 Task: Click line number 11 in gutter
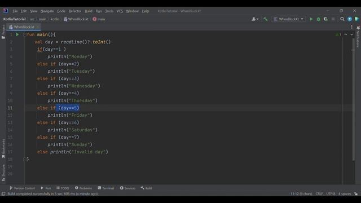tap(10, 108)
